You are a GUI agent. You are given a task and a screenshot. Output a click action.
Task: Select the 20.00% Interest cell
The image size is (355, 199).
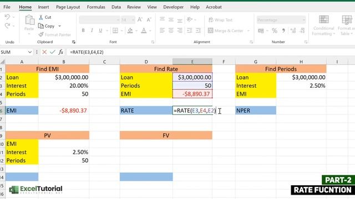(64, 86)
